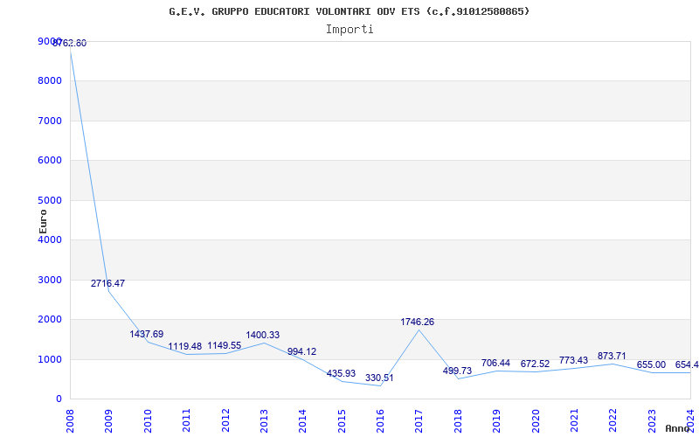699x437 pixels.
Task: Click the y-axis tick 0
Action: coord(59,399)
